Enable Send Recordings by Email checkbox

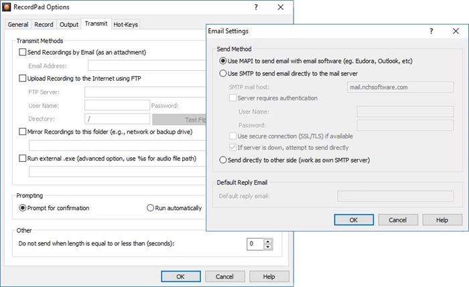23,52
